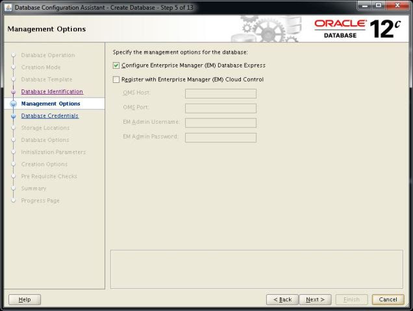413x311 pixels.
Task: Cancel the database creation wizard
Action: pos(388,299)
